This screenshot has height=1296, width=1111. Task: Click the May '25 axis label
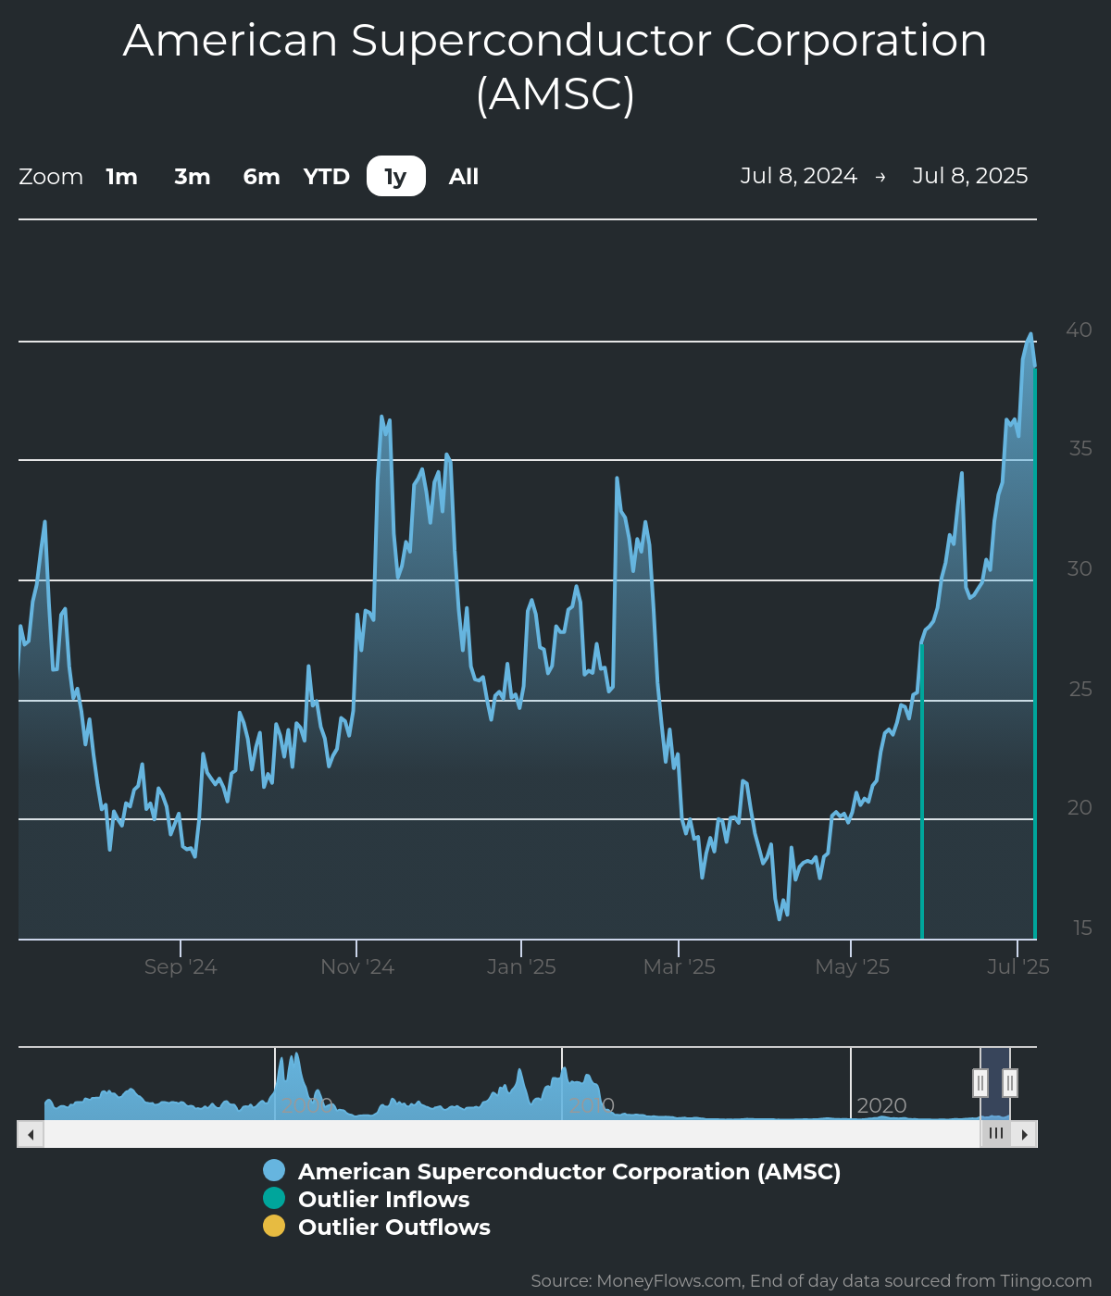852,967
